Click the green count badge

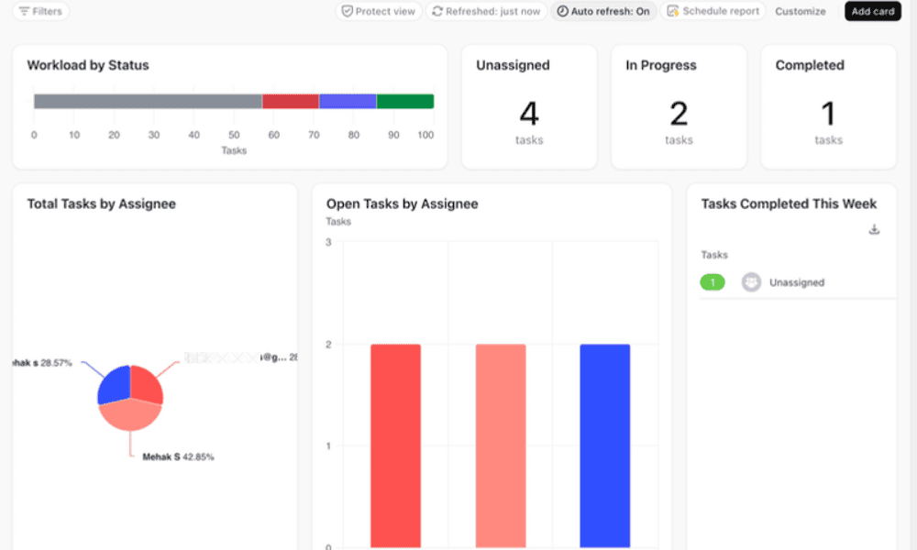[x=713, y=282]
